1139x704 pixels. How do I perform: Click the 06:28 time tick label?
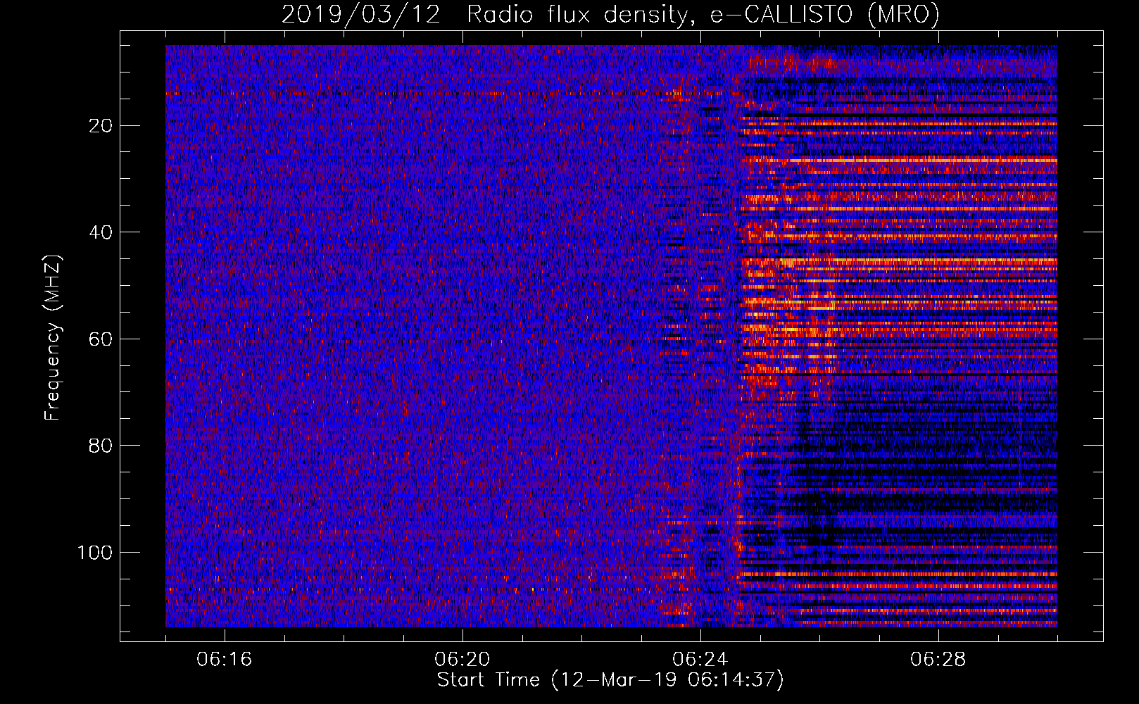[938, 660]
